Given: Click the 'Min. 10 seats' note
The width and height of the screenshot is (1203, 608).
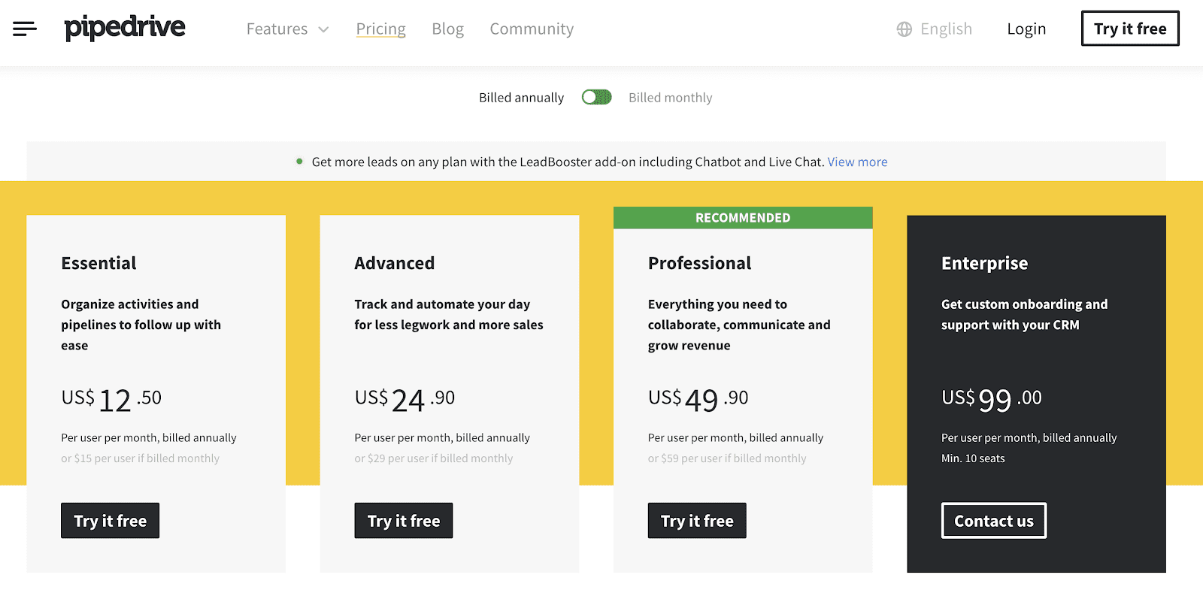Looking at the screenshot, I should click(973, 458).
